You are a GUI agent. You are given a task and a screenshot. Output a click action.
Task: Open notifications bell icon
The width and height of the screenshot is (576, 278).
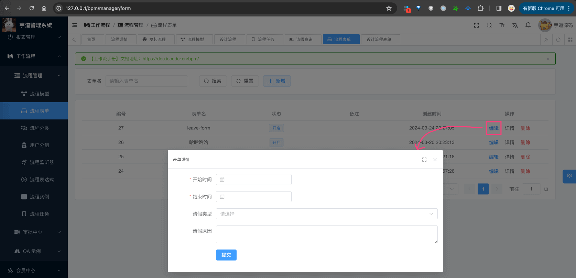tap(528, 25)
